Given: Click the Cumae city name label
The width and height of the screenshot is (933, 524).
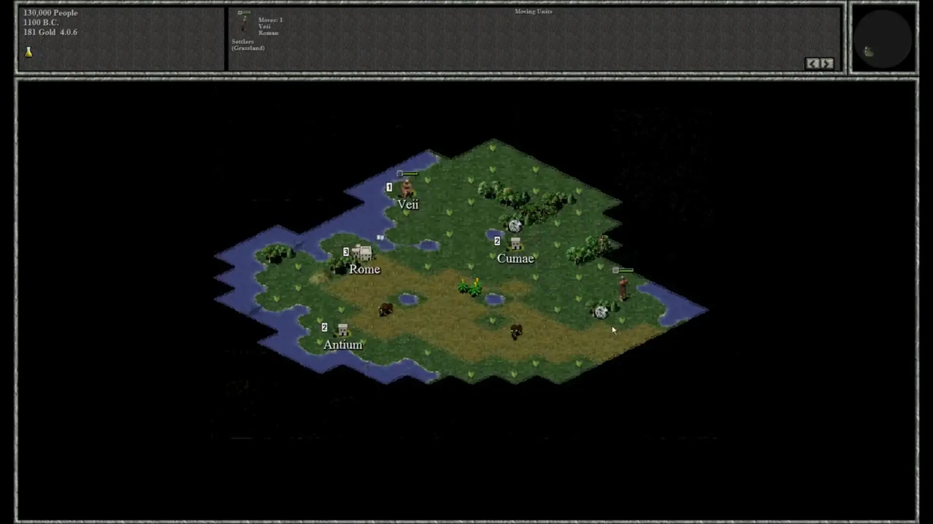Looking at the screenshot, I should (515, 259).
